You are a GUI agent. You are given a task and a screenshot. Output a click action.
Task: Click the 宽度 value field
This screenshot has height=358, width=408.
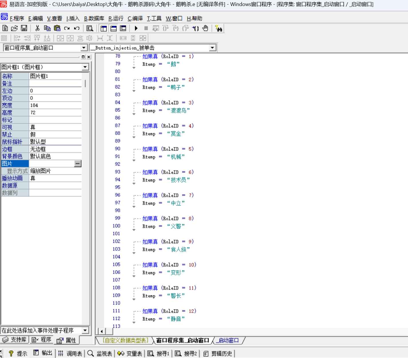click(55, 105)
